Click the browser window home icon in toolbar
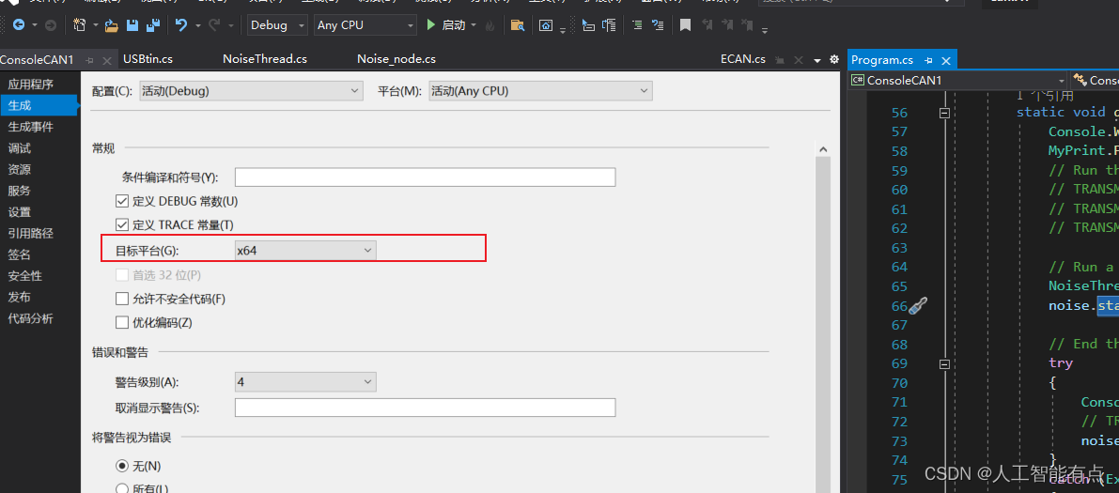The width and height of the screenshot is (1119, 493). tap(546, 25)
